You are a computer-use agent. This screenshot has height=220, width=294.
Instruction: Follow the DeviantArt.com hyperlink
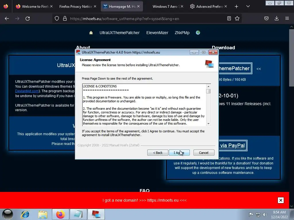27,91
